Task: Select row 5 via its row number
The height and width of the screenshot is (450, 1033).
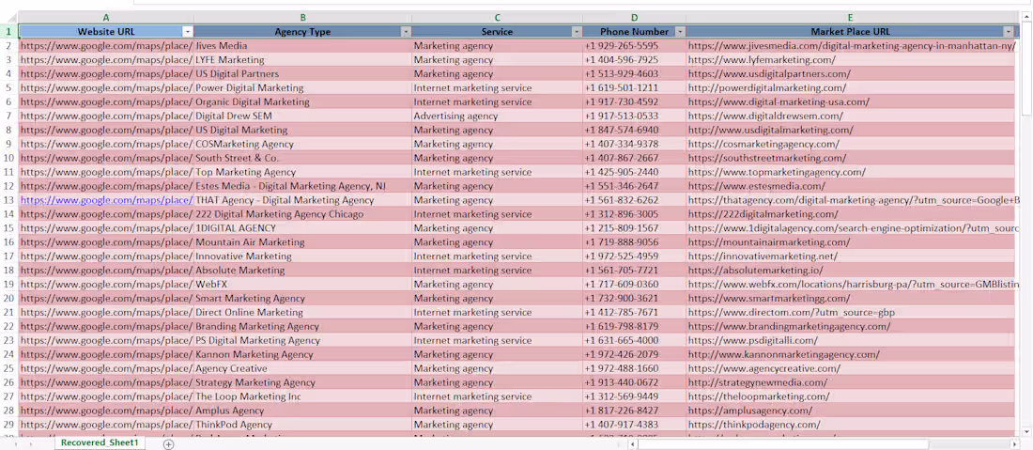Action: 9,87
